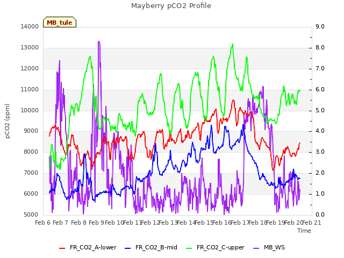Select FR_CO2_C-upper legend label
This screenshot has height=258, width=344.
[x=220, y=247]
